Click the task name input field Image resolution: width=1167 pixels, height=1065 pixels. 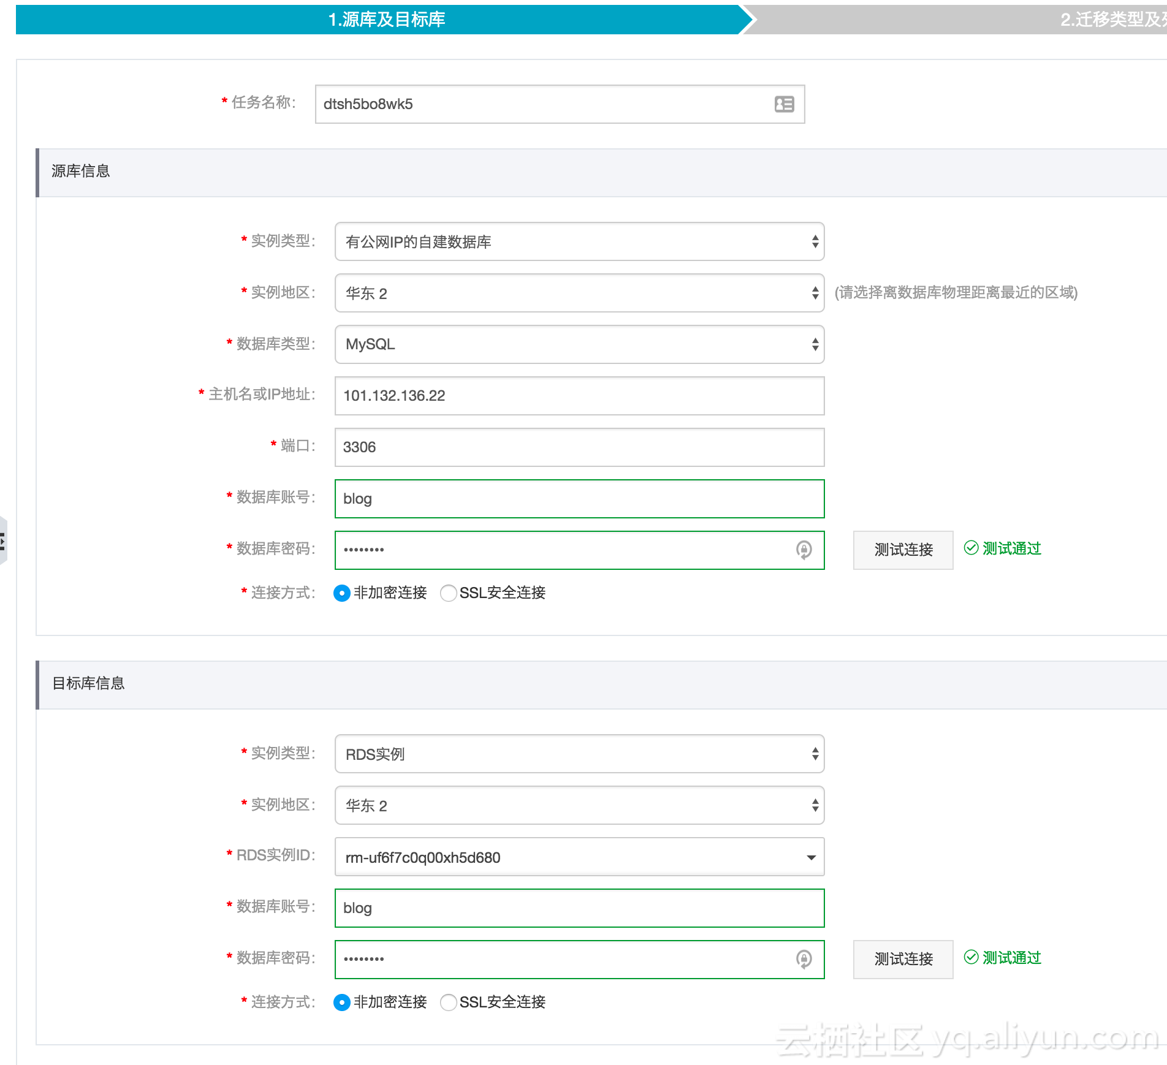tap(560, 104)
